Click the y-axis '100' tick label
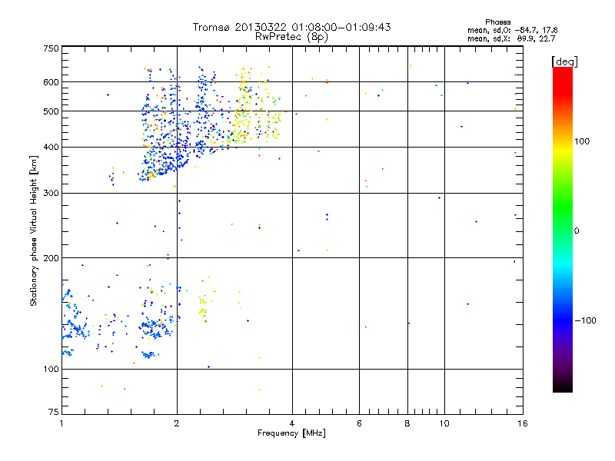 (x=51, y=369)
